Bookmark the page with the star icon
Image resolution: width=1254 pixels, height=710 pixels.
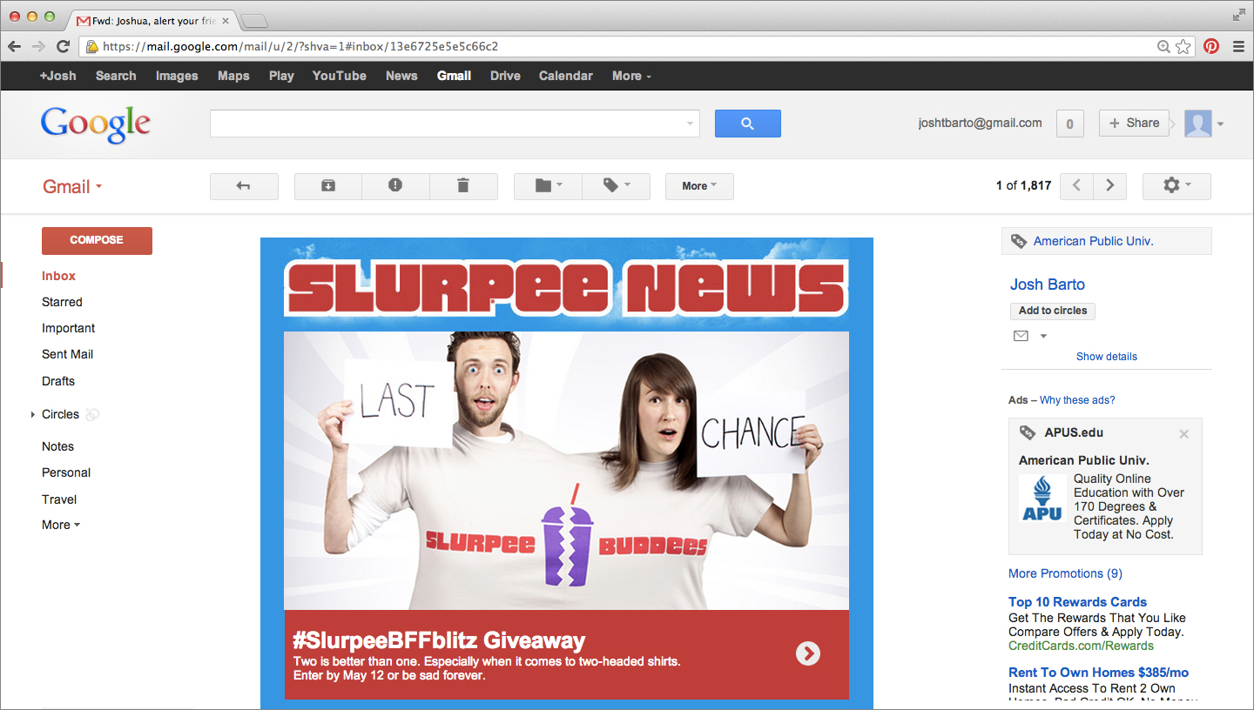click(x=1183, y=46)
